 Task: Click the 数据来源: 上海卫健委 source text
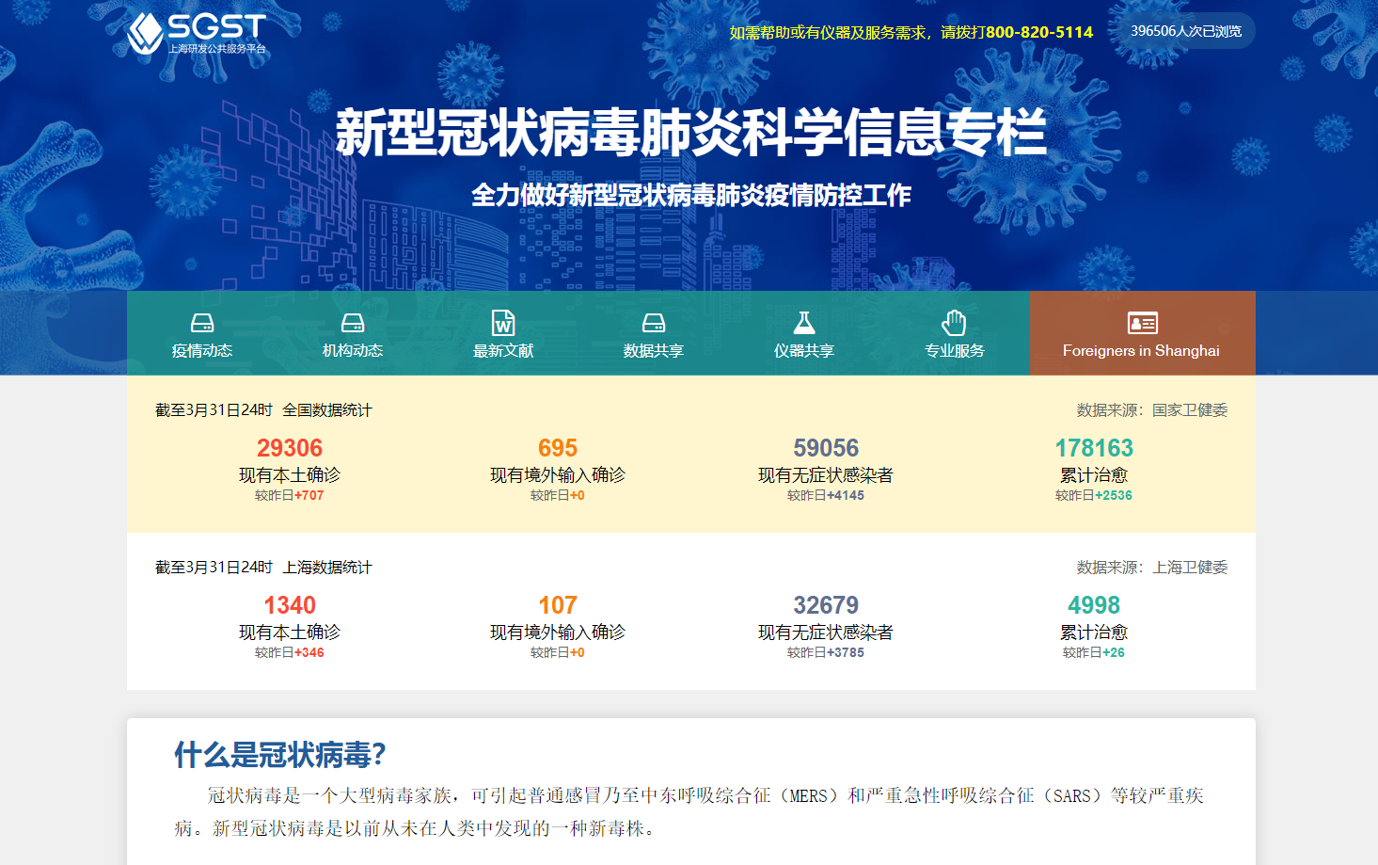pos(1151,568)
